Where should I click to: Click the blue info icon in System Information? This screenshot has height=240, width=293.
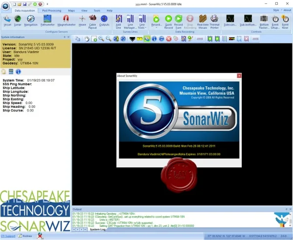click(x=19, y=72)
